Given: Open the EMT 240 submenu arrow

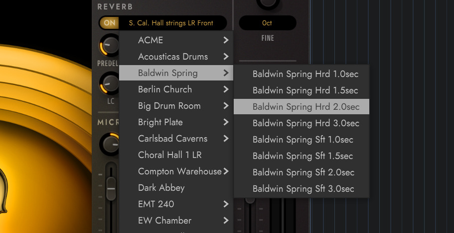Looking at the screenshot, I should pos(226,204).
